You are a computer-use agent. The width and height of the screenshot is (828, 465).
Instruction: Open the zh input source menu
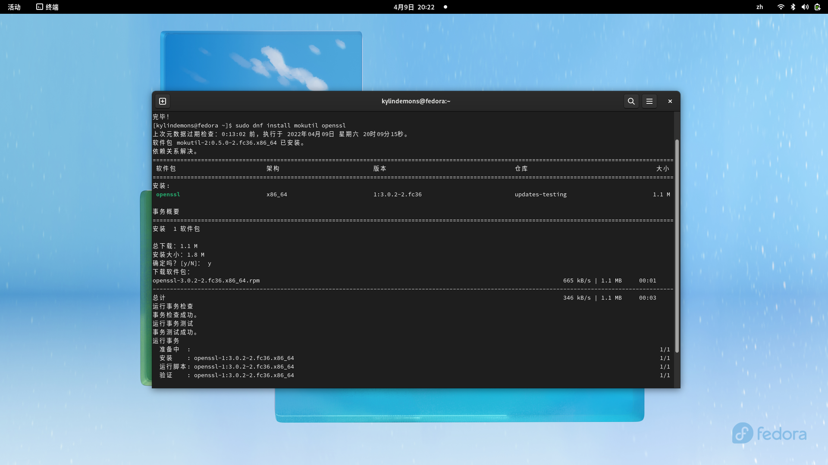(759, 7)
